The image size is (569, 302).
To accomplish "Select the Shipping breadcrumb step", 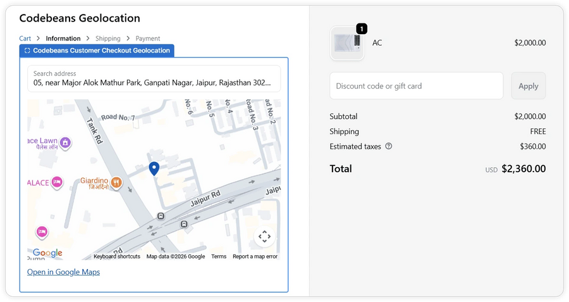I will click(x=107, y=39).
